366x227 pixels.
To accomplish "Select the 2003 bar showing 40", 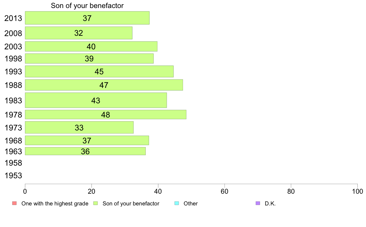I will (x=91, y=46).
